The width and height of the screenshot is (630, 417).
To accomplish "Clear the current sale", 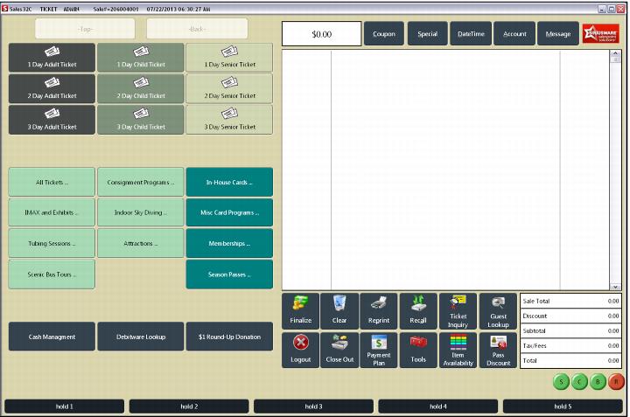I will coord(339,311).
